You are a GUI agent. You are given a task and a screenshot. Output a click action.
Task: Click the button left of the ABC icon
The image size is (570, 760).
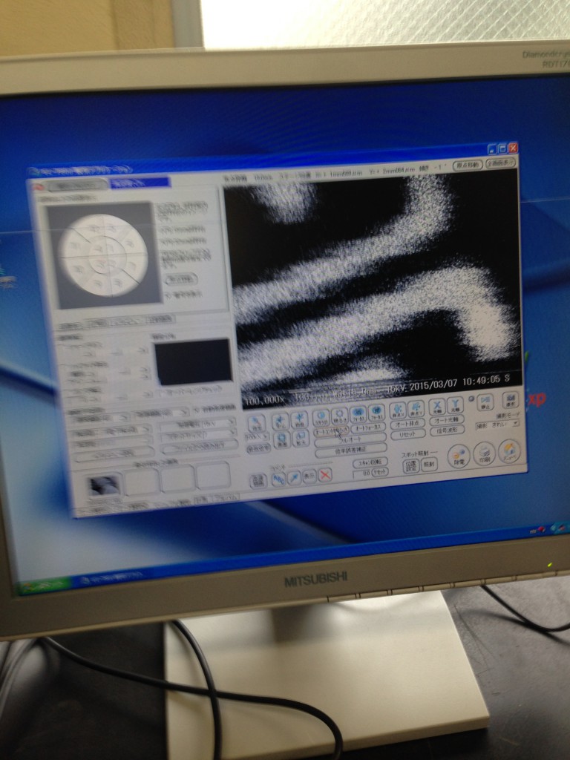point(258,481)
